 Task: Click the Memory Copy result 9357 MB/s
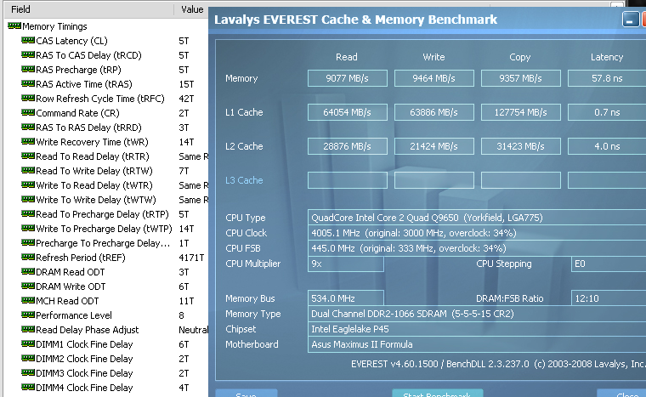coord(521,78)
